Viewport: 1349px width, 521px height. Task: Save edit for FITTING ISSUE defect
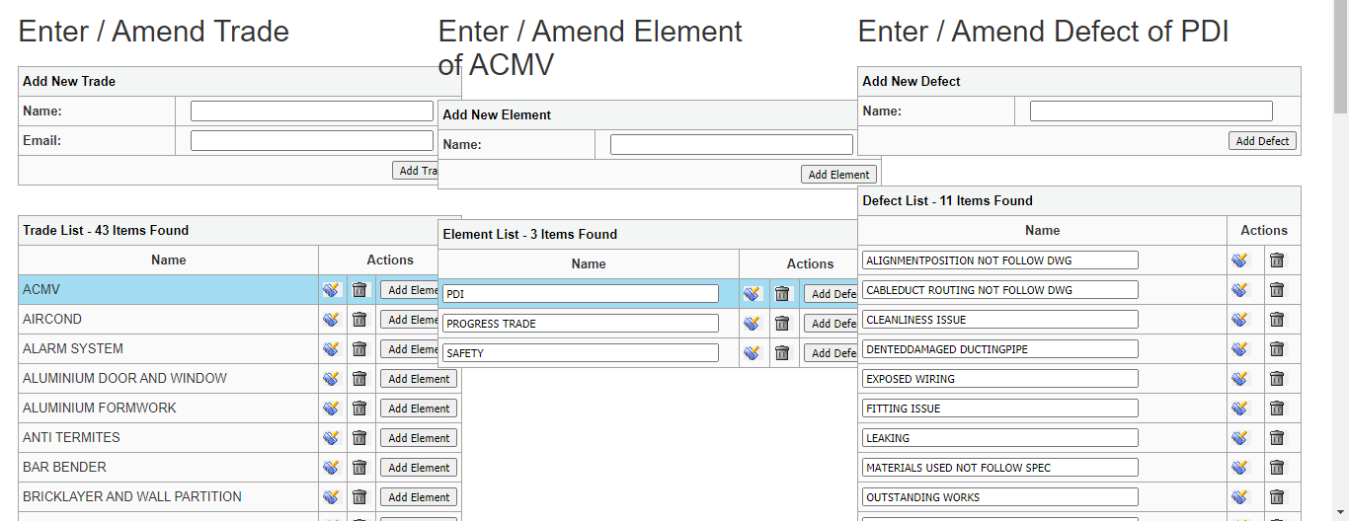tap(1239, 409)
